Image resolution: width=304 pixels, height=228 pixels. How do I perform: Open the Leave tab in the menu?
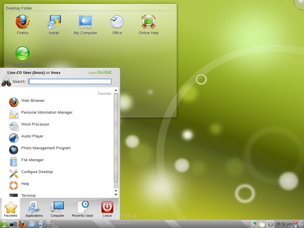tap(107, 209)
